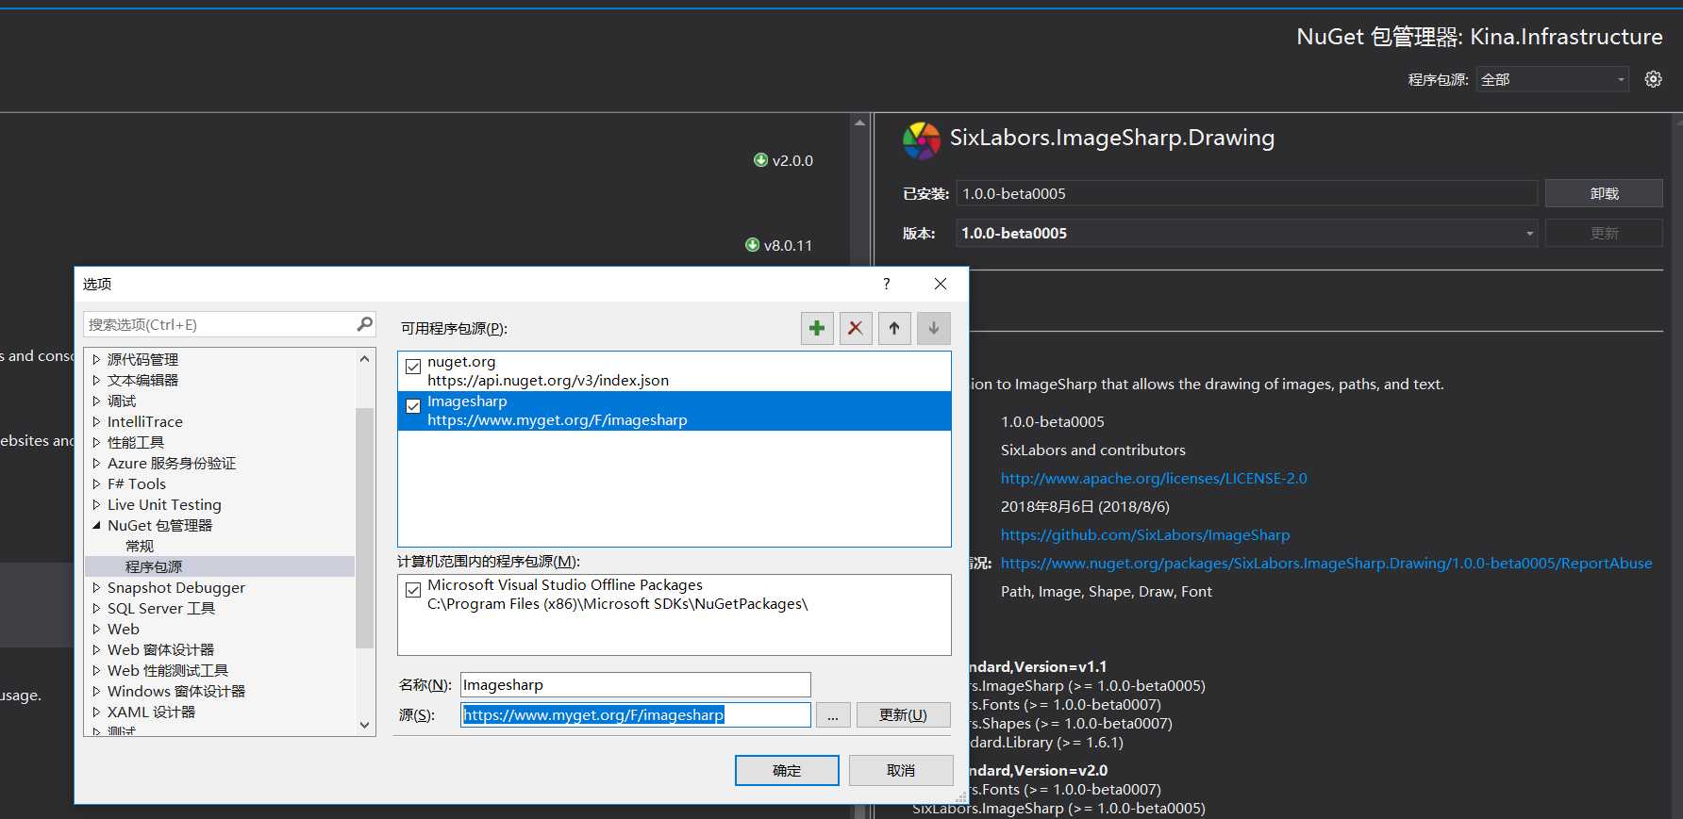1683x819 pixels.
Task: Open 版本 dropdown showing 1.0.0-beta0005
Action: pyautogui.click(x=1246, y=233)
